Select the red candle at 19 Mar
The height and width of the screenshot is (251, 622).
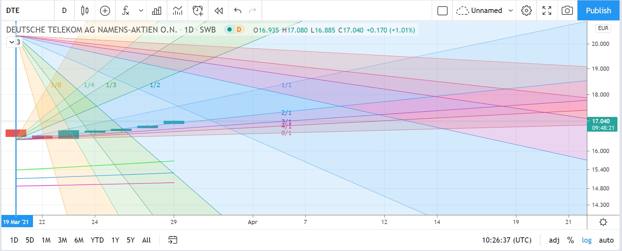16,133
